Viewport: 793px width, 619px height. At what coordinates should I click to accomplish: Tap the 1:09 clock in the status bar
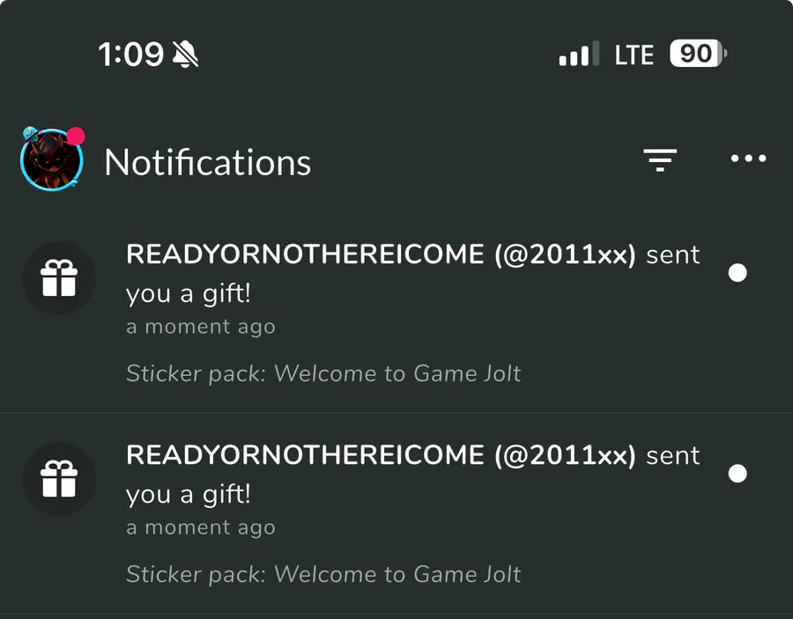pyautogui.click(x=131, y=54)
